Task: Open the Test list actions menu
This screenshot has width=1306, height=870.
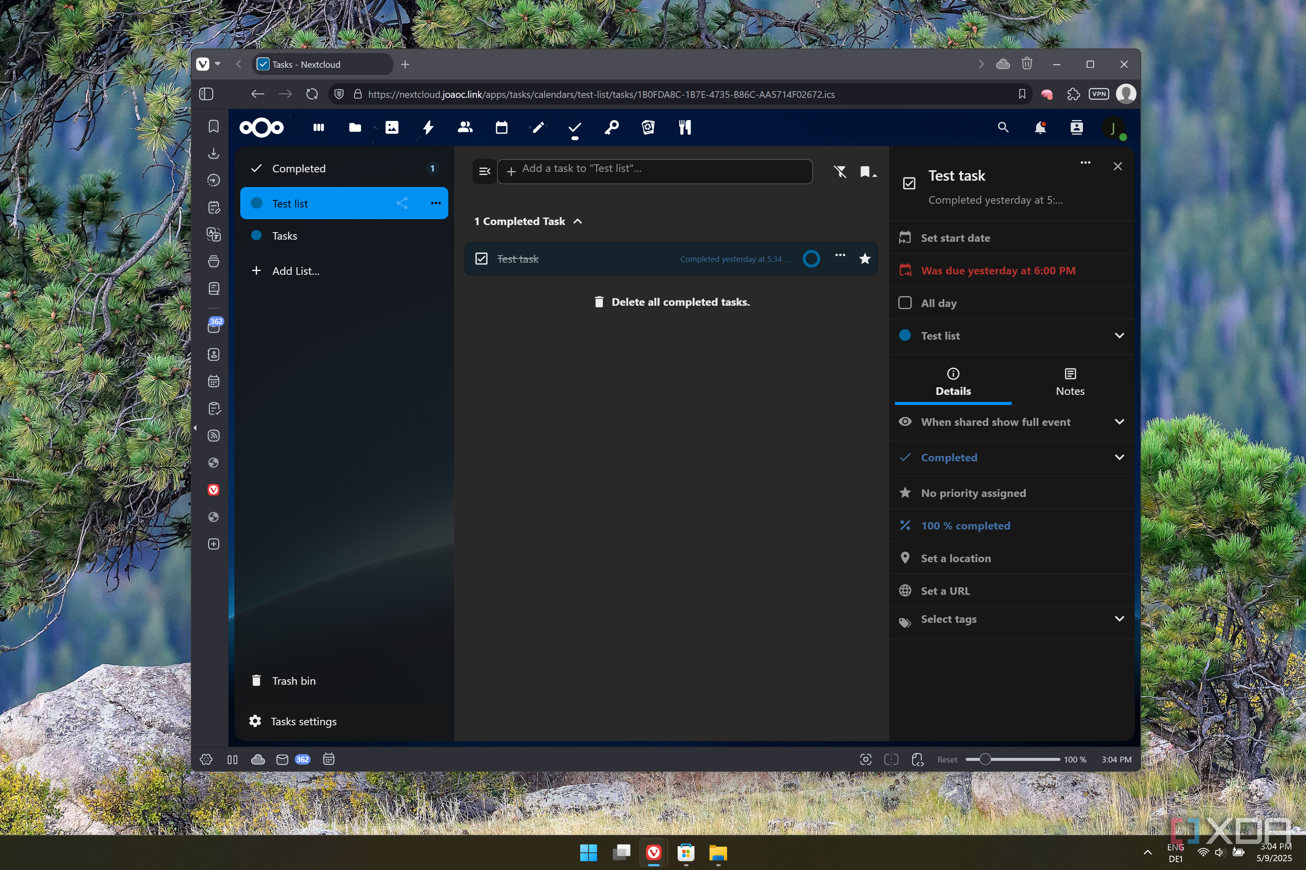Action: [x=436, y=203]
